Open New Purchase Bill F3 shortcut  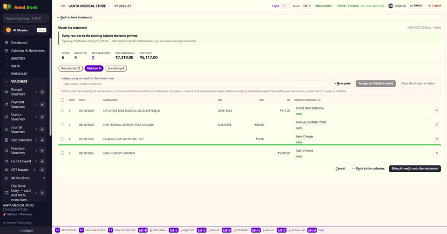tap(122, 230)
